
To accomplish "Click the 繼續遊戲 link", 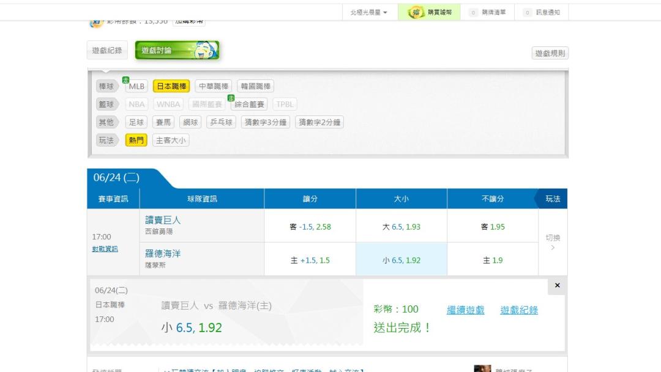I will pos(465,310).
